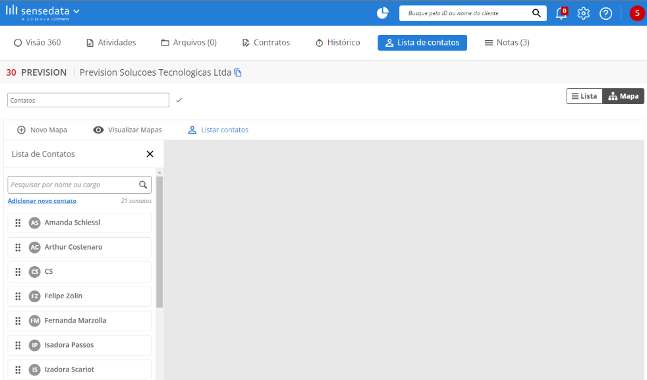The image size is (647, 380).
Task: Click Adicionar novo contato link
Action: tap(42, 201)
